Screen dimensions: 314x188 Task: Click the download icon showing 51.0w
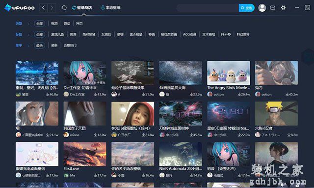pyautogui.click(x=143, y=94)
